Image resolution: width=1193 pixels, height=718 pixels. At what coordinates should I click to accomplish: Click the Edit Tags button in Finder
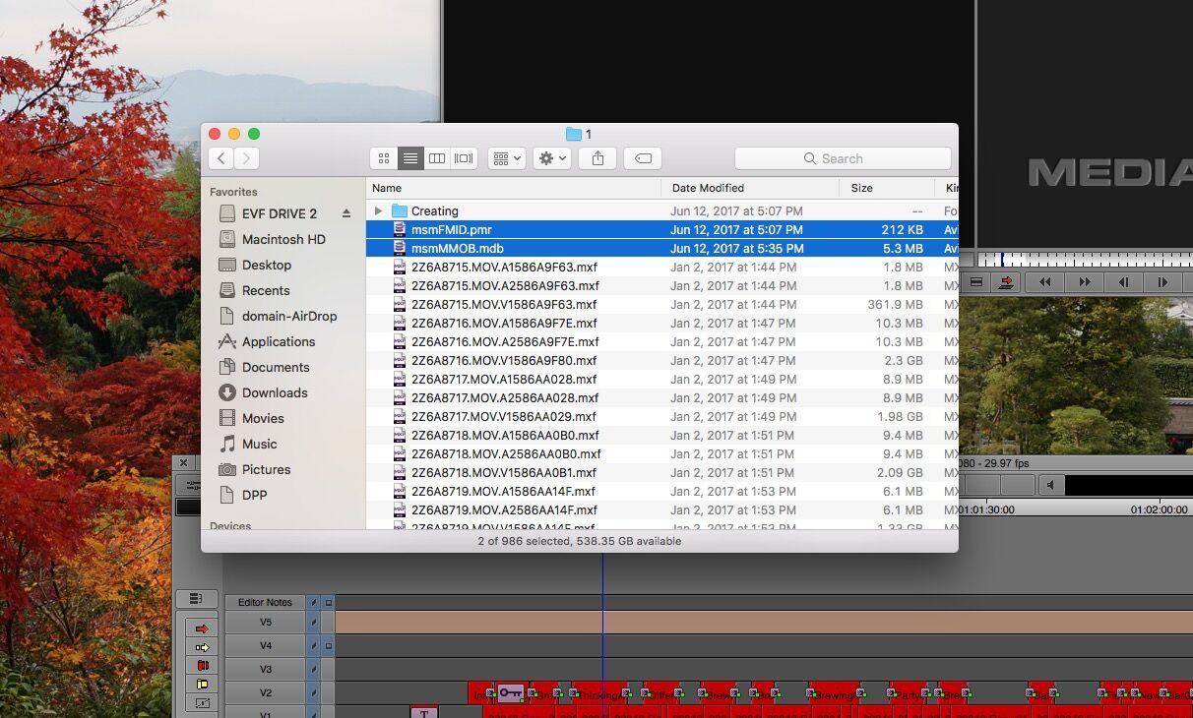[643, 158]
